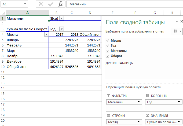
Task: Select column E header
Action: [112, 13]
